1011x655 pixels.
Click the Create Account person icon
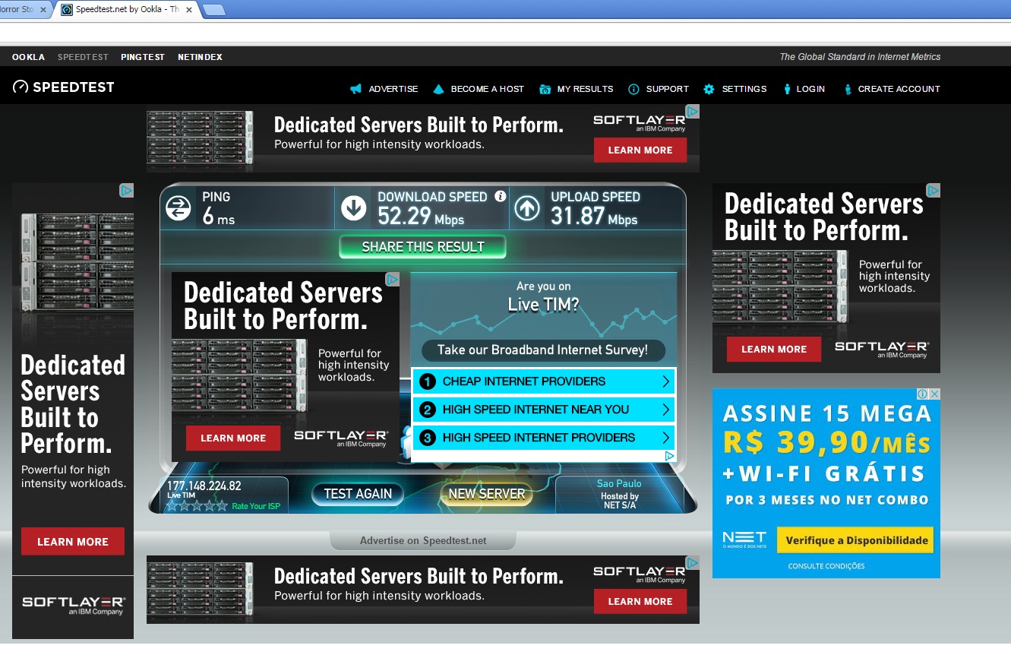tap(848, 89)
